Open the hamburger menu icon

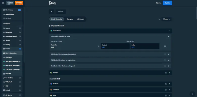3,3
